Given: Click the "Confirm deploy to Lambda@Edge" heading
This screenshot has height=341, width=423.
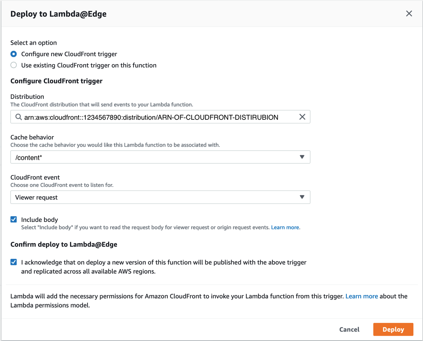Looking at the screenshot, I should coord(64,244).
